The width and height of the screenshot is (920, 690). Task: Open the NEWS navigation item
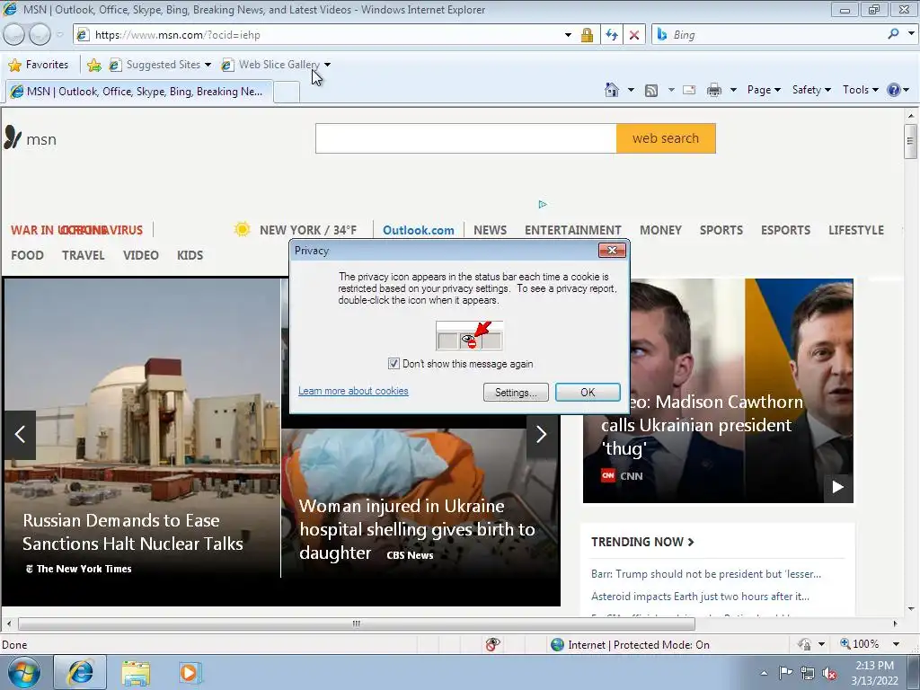[x=490, y=230]
